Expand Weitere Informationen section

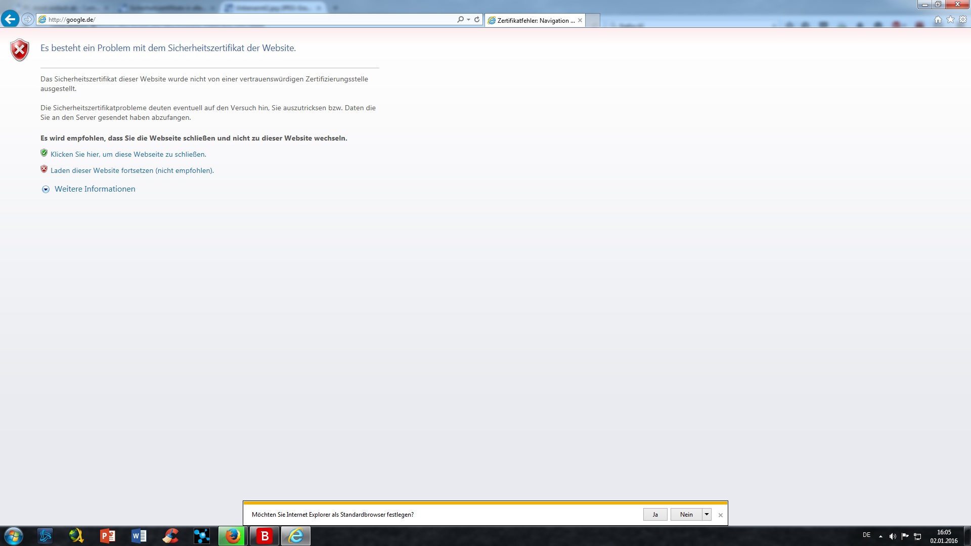point(95,189)
